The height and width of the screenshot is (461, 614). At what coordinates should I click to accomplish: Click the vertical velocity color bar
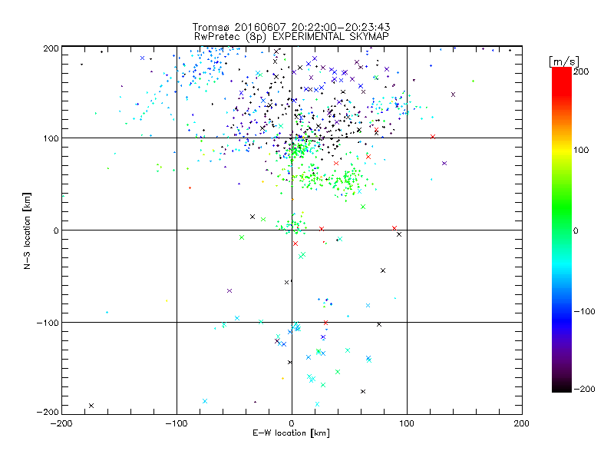[562, 230]
